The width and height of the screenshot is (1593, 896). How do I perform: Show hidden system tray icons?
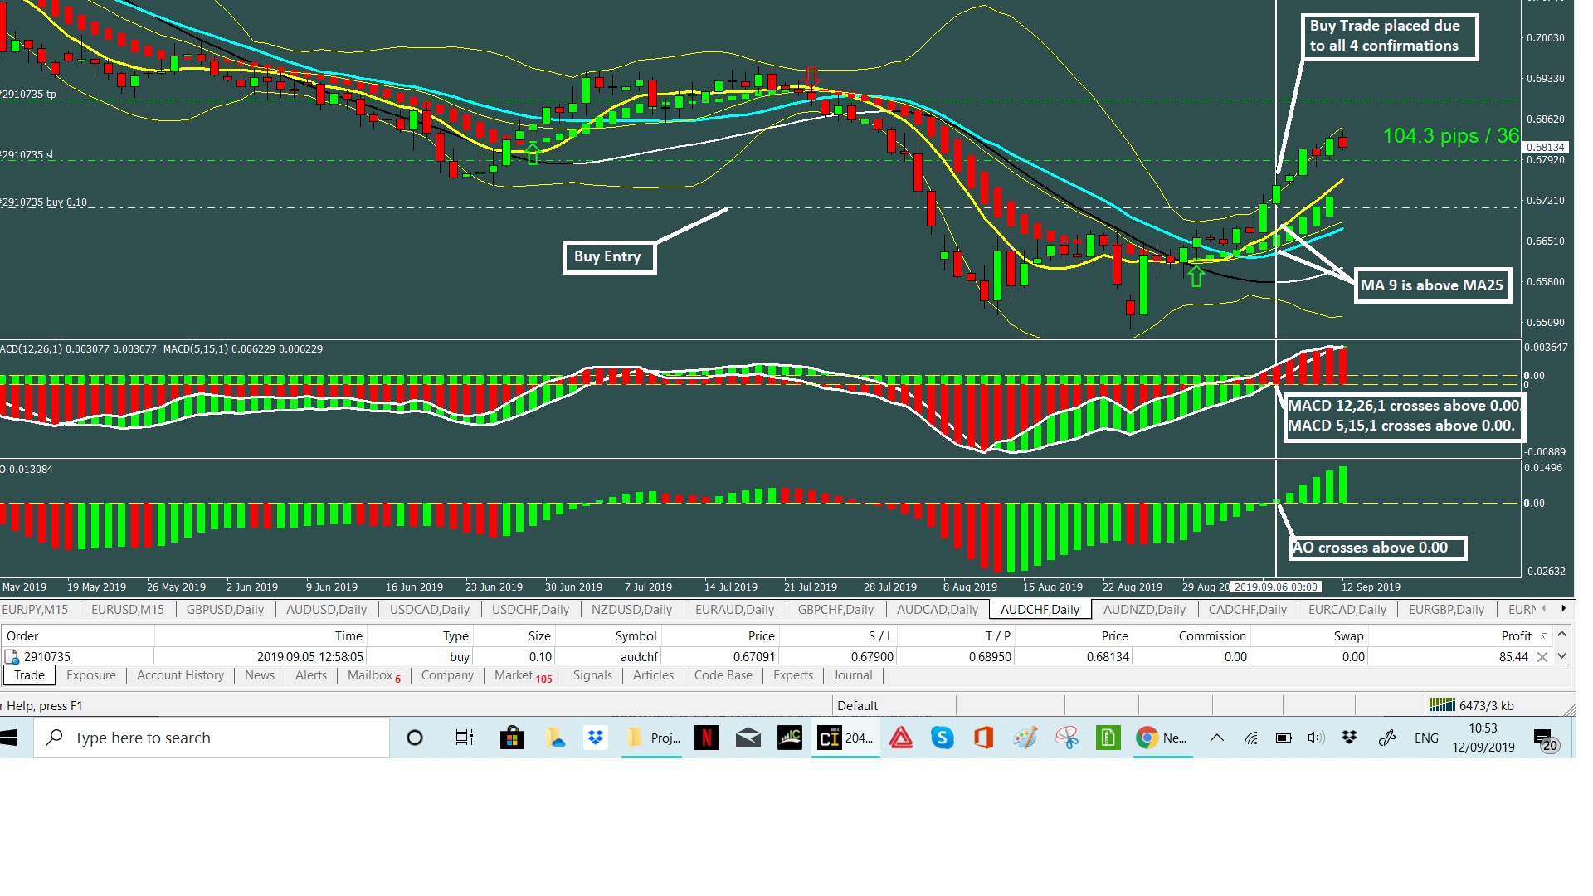(1217, 738)
